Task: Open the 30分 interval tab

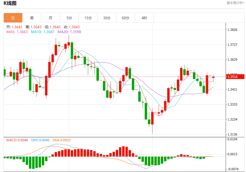Action: tap(107, 18)
